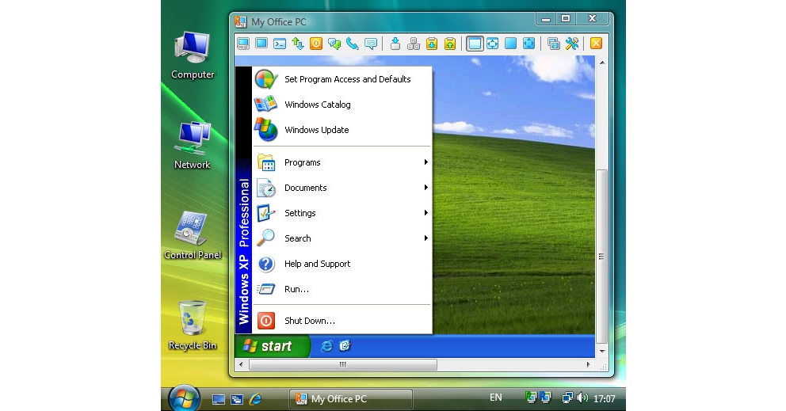
Task: Select Run... in the start menu
Action: click(x=296, y=289)
